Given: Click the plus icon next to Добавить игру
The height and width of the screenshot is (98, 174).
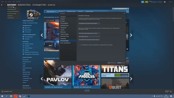Looking at the screenshot, I should (2, 91).
